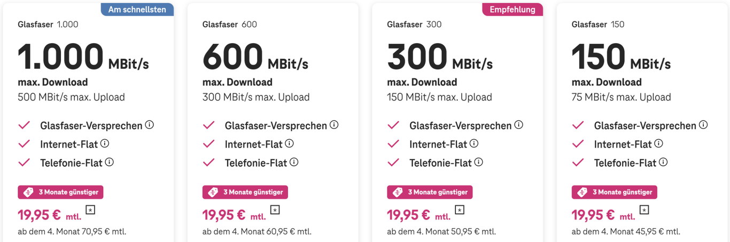The height and width of the screenshot is (242, 730).
Task: Select the 'Empfehlung' badge on Glasfaser 300
Action: click(x=512, y=9)
